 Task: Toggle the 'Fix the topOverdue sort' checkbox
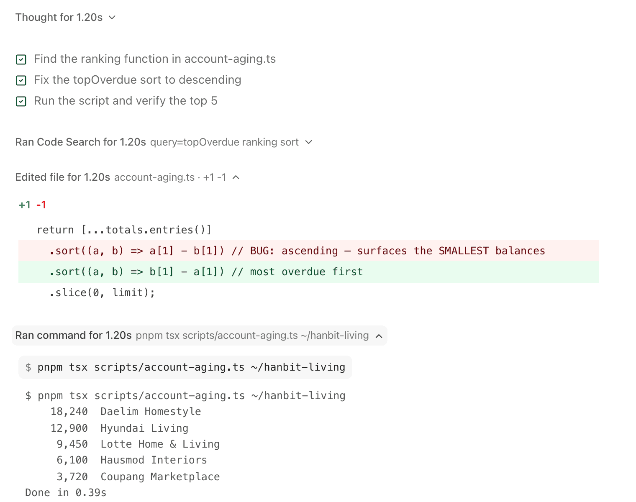21,80
